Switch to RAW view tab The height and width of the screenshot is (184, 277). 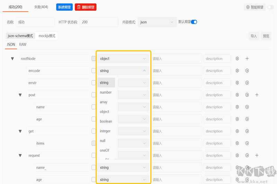[x=23, y=45]
